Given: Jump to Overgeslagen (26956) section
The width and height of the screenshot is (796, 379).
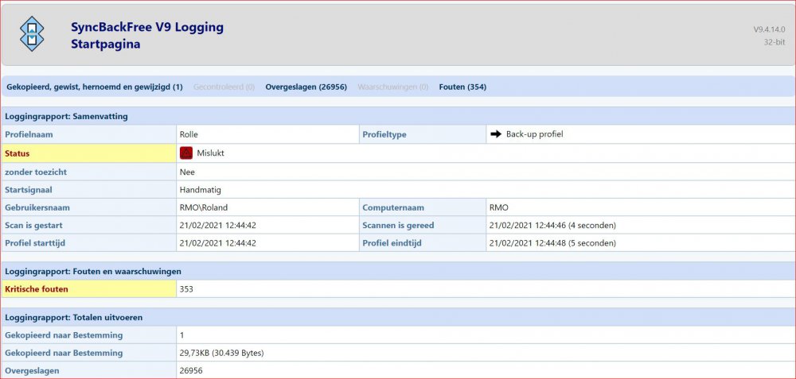Looking at the screenshot, I should pyautogui.click(x=306, y=87).
